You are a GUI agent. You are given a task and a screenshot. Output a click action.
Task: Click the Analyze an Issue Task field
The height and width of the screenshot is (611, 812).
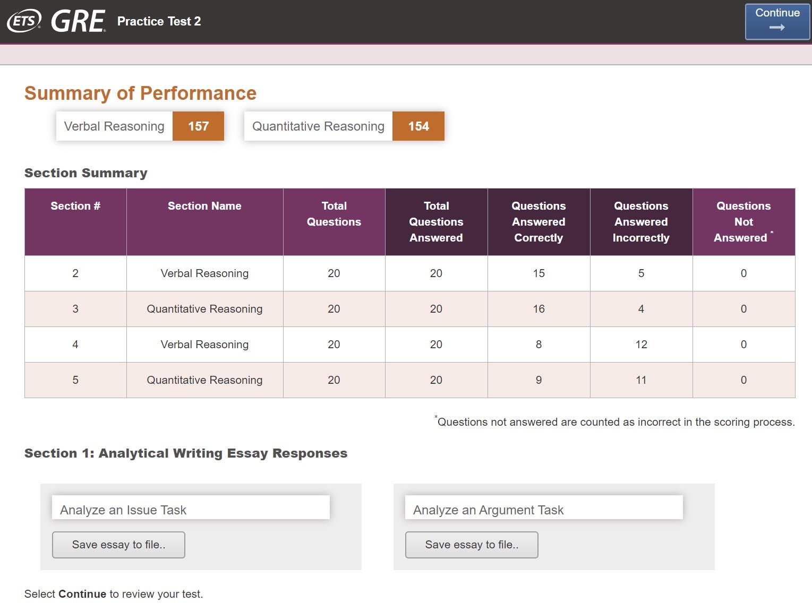click(x=191, y=508)
